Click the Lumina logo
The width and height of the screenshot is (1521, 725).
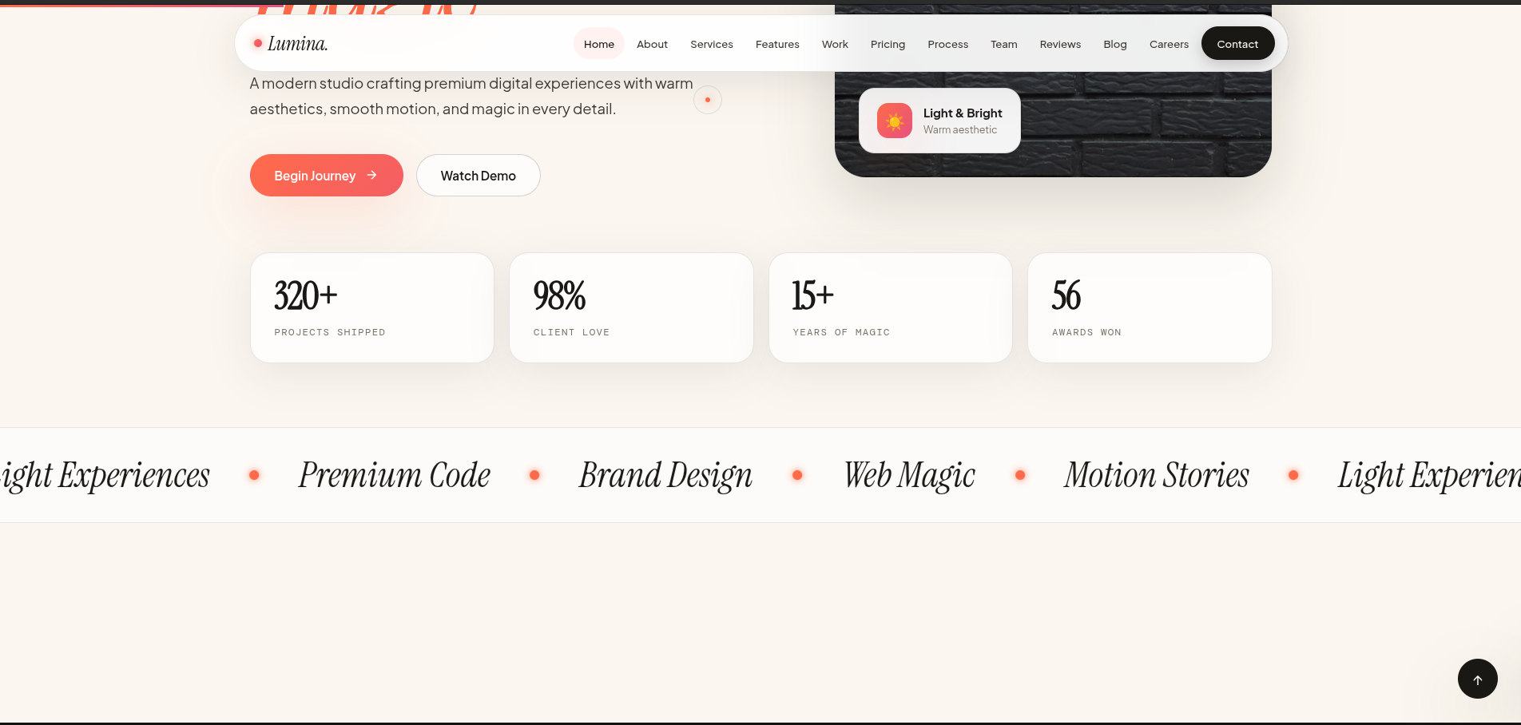click(x=291, y=43)
